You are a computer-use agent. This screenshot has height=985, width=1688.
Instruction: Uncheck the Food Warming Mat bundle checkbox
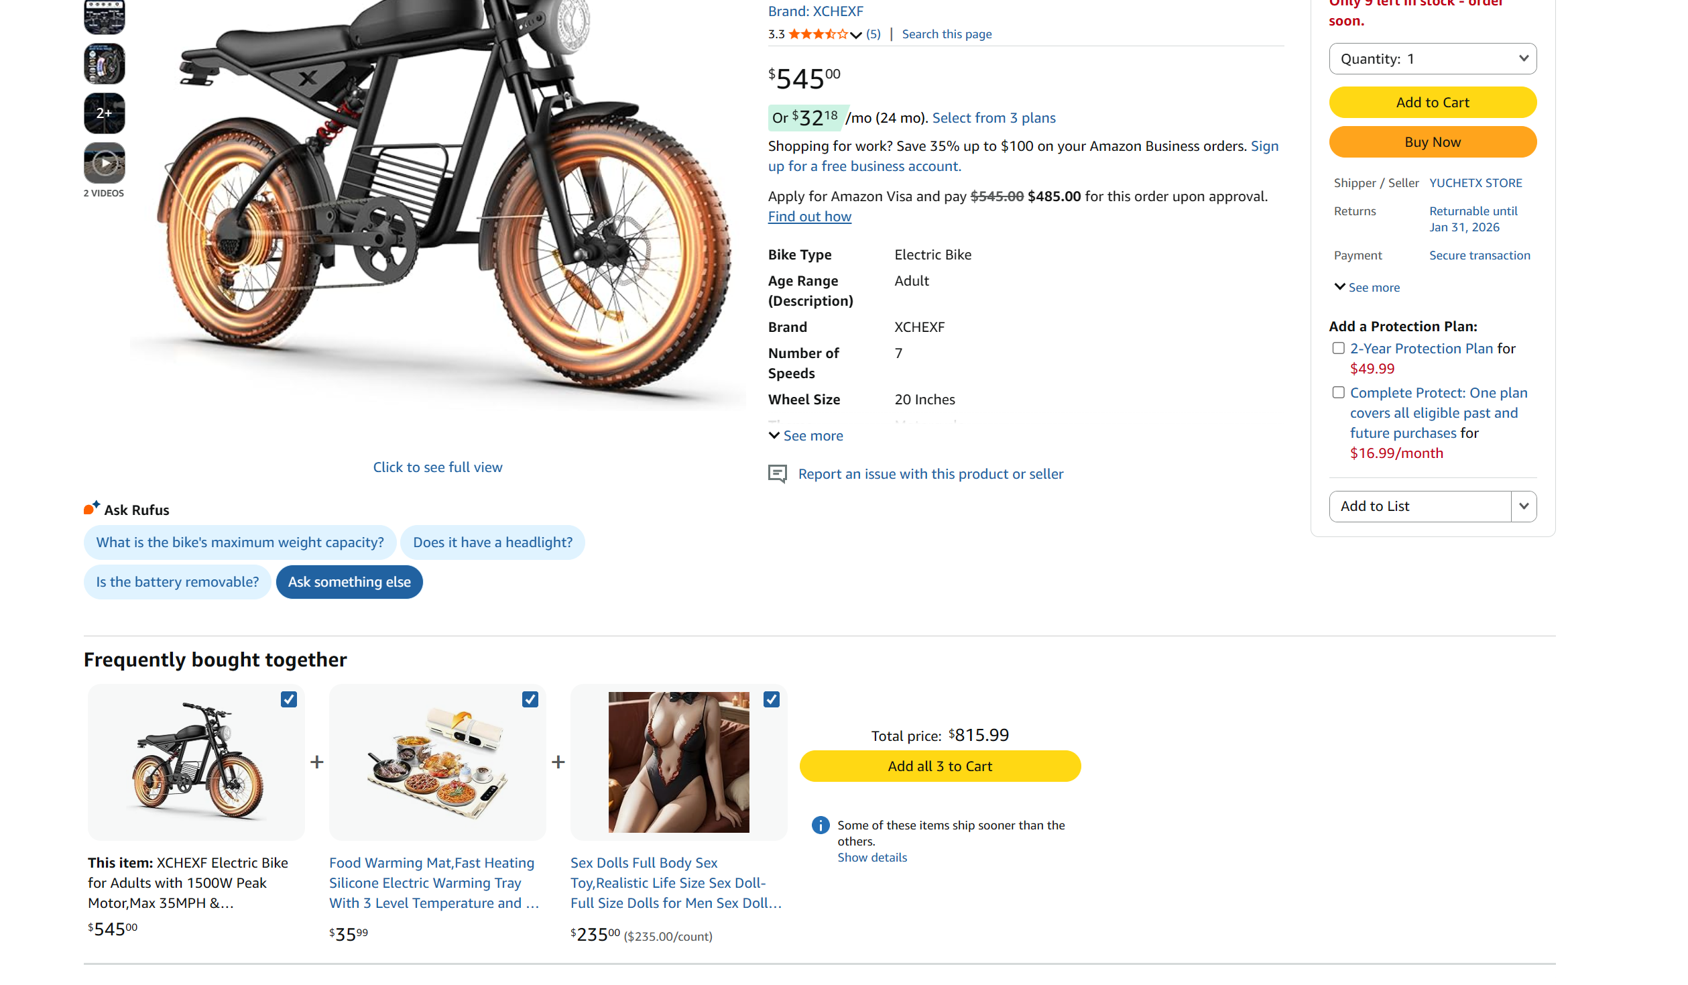pos(530,699)
